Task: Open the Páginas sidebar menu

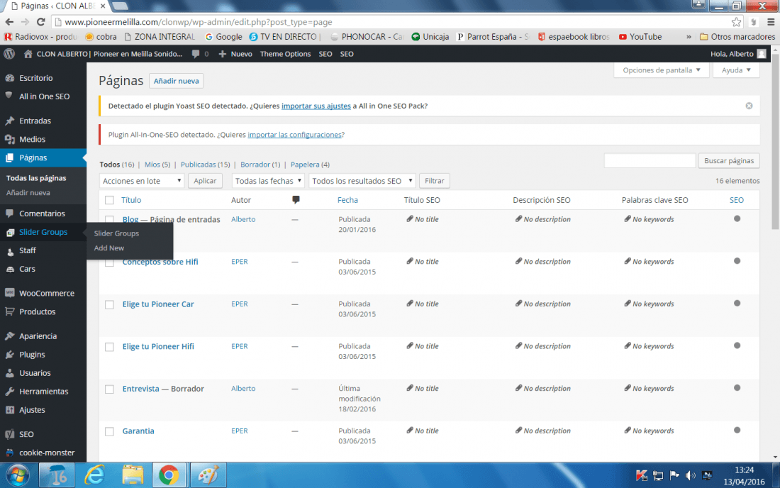Action: (43, 157)
